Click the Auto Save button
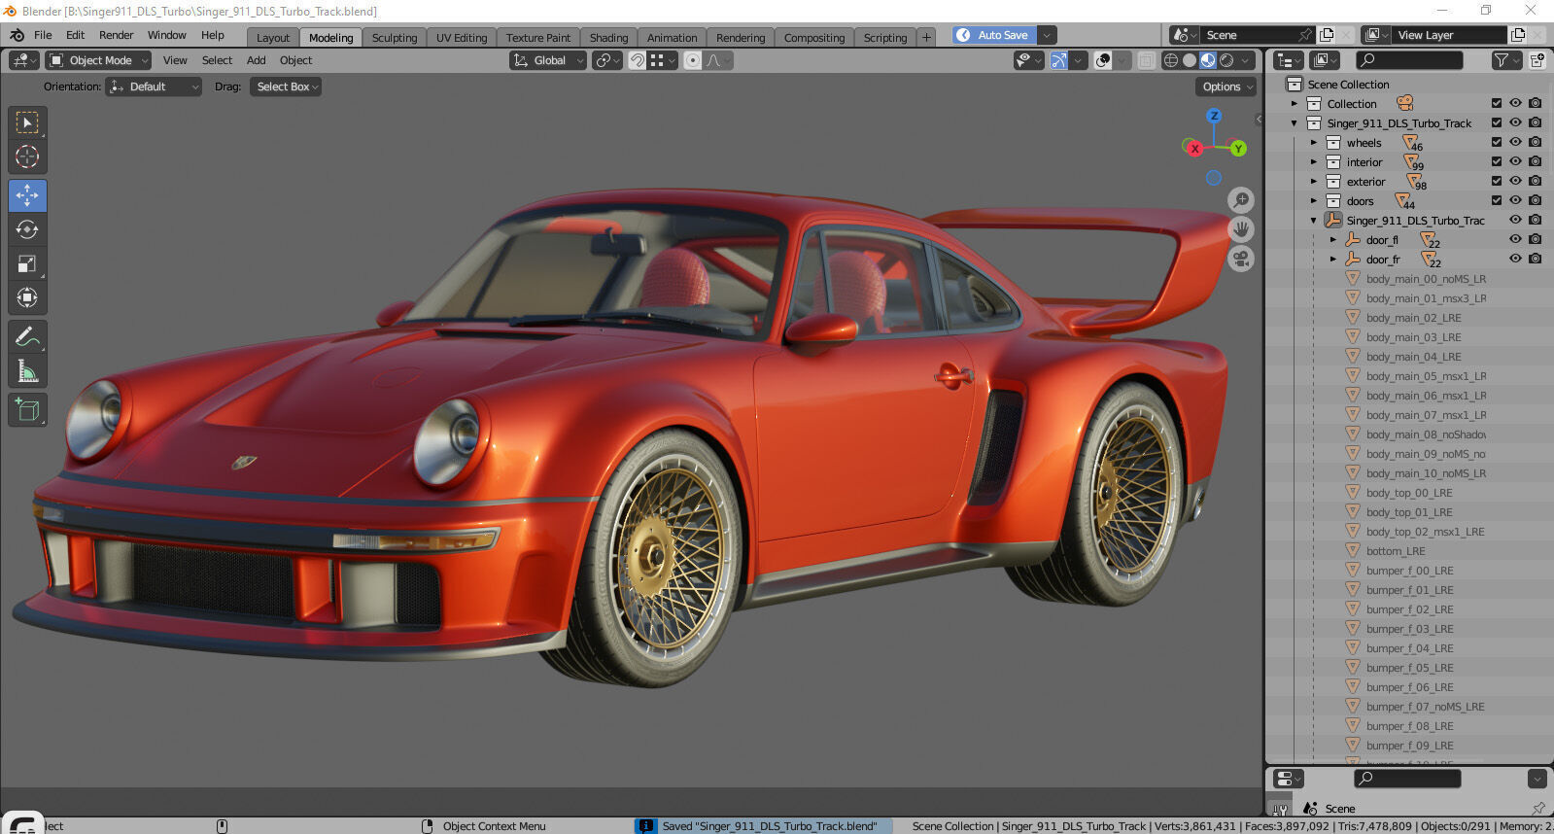The width and height of the screenshot is (1554, 834). [993, 35]
